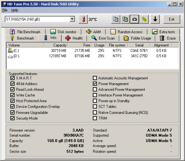Open the Random Access tab
185x161 pixels.
point(126,32)
